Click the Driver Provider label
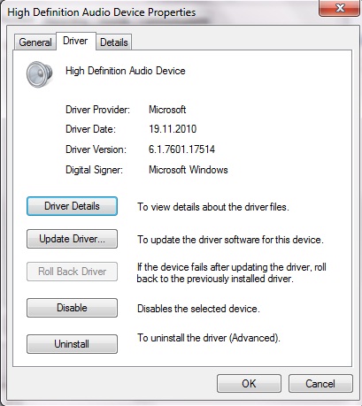The width and height of the screenshot is (362, 406). [x=97, y=110]
